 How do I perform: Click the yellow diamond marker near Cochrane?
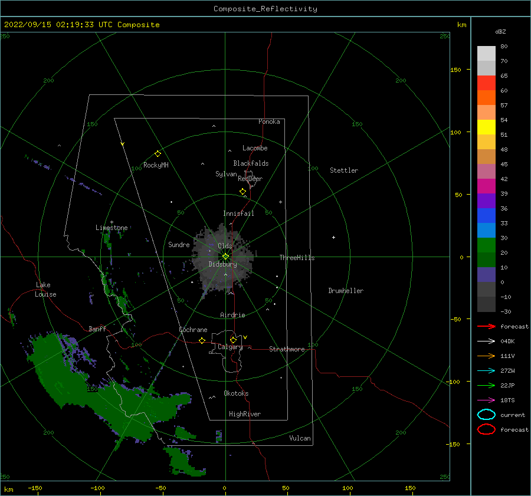click(x=202, y=341)
